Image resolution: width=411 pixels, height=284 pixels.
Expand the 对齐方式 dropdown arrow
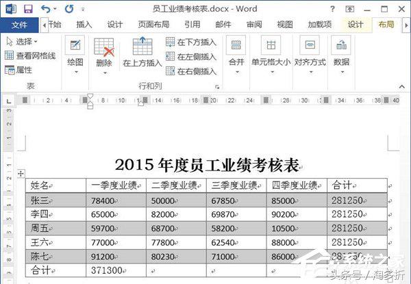point(311,72)
